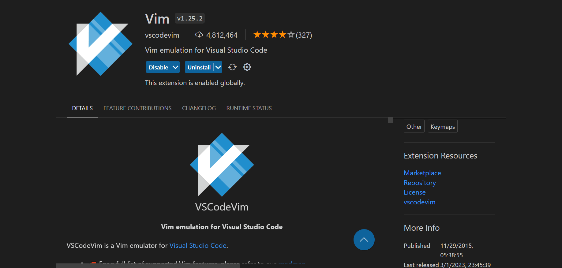Follow the Visual Studio Code hyperlink

click(x=198, y=246)
